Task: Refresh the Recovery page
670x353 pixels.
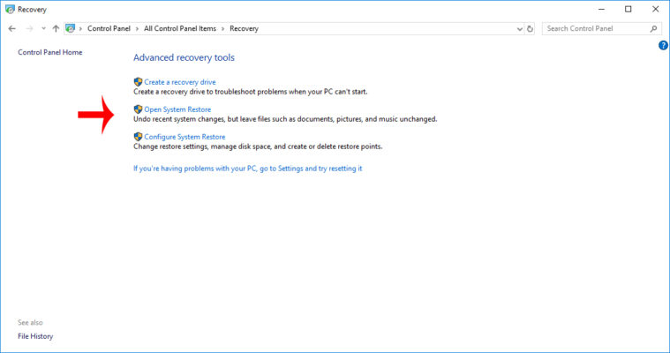Action: pos(530,28)
